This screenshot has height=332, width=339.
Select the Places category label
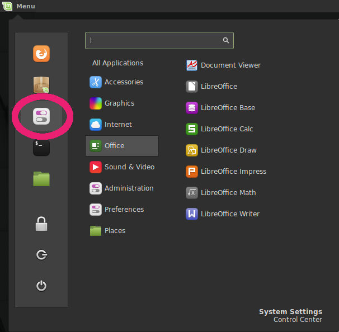(x=115, y=231)
